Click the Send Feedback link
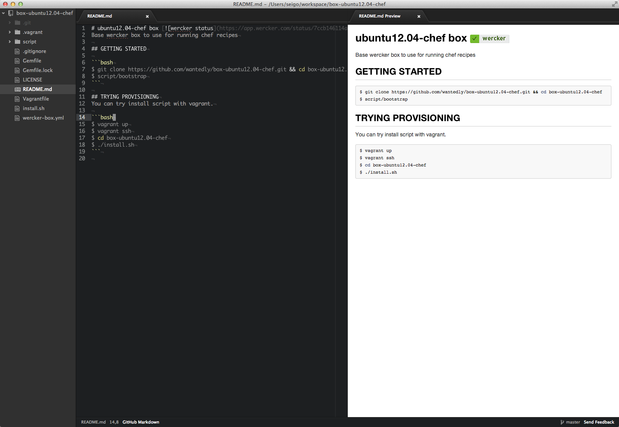This screenshot has height=427, width=619. [599, 422]
